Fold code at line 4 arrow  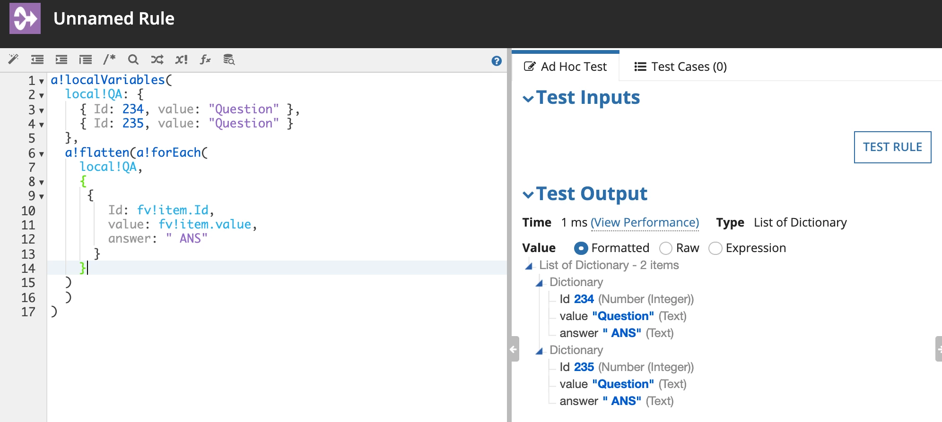(42, 125)
